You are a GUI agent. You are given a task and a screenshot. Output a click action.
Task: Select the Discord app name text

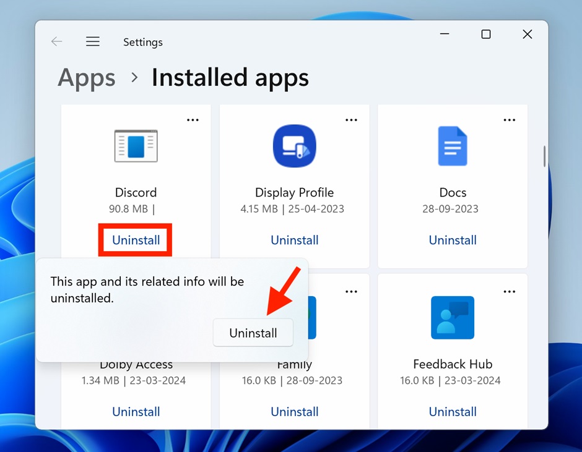pos(136,192)
